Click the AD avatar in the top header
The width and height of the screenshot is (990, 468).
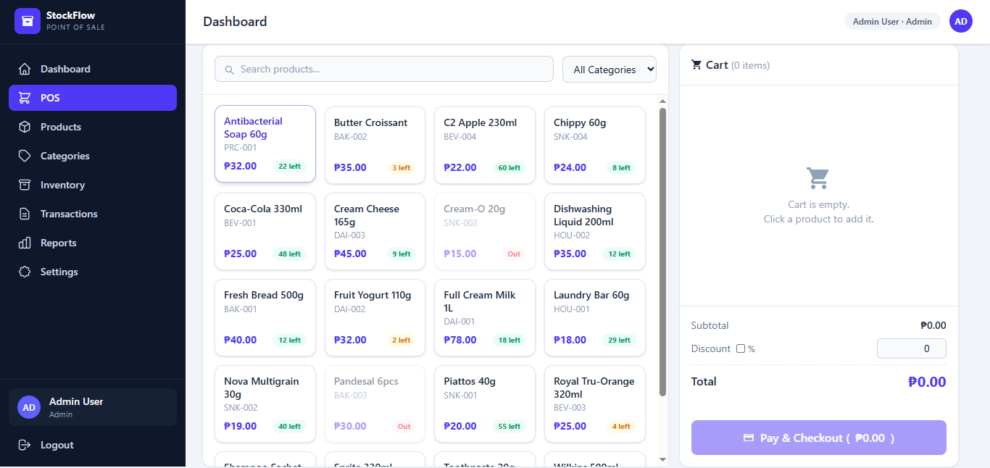[x=961, y=21]
